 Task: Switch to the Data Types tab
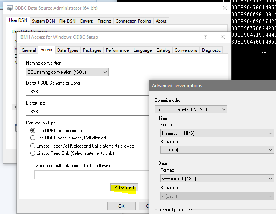[68, 50]
